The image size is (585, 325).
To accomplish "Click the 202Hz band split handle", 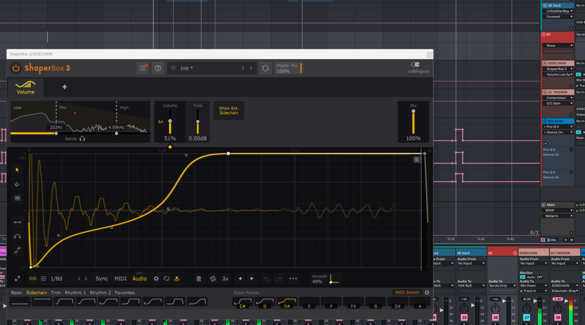I will click(x=56, y=133).
